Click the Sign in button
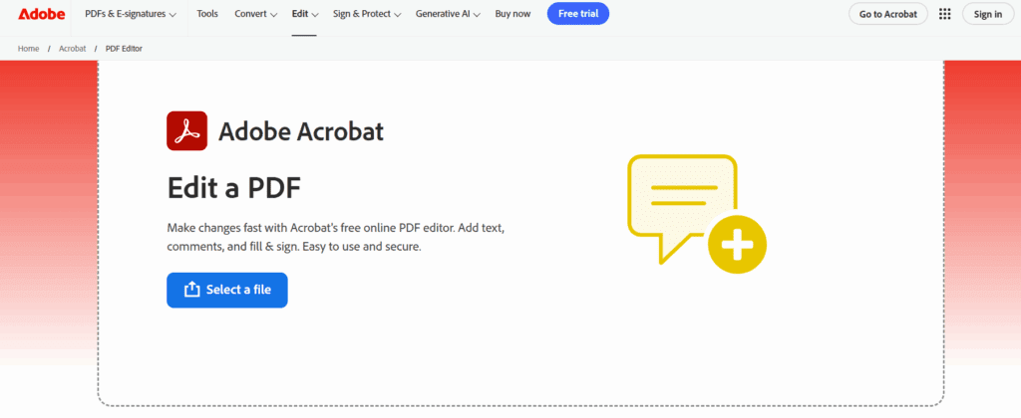The height and width of the screenshot is (418, 1021). (987, 14)
